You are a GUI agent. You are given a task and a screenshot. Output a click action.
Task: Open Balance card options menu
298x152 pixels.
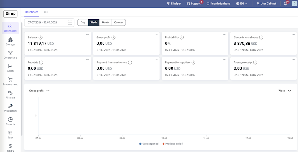pyautogui.click(x=87, y=35)
